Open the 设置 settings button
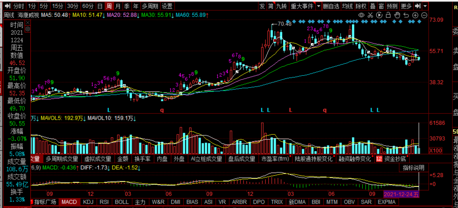 pyautogui.click(x=167, y=6)
